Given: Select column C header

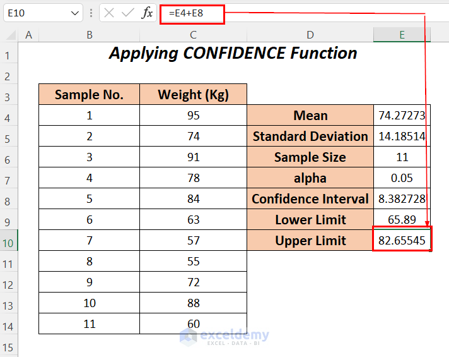Looking at the screenshot, I should [194, 35].
